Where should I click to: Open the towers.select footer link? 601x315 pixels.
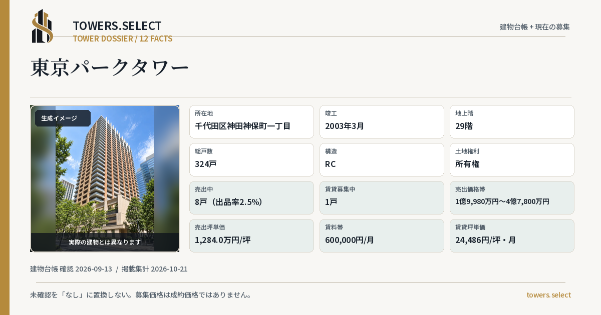(x=548, y=295)
